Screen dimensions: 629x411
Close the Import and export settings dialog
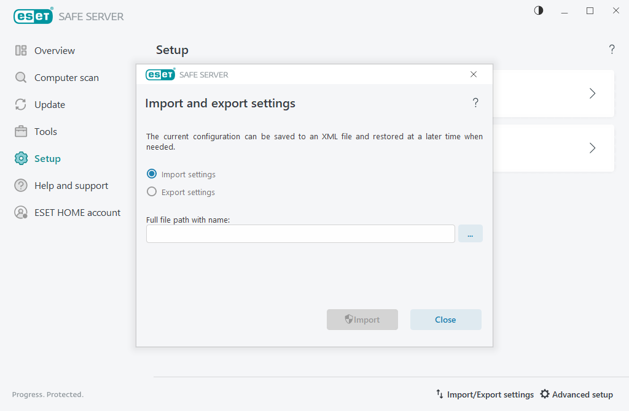pos(474,74)
